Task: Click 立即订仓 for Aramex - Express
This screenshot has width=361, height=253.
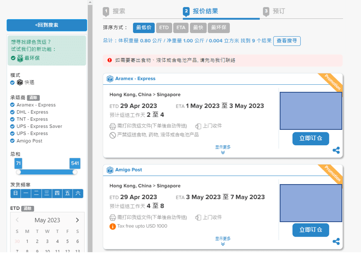Action: pyautogui.click(x=311, y=138)
